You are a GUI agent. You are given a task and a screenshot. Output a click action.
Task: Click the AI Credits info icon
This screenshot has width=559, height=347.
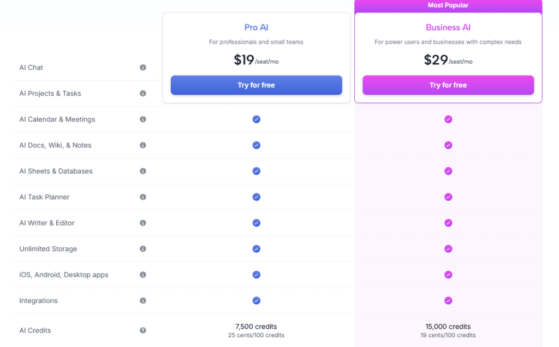[142, 330]
